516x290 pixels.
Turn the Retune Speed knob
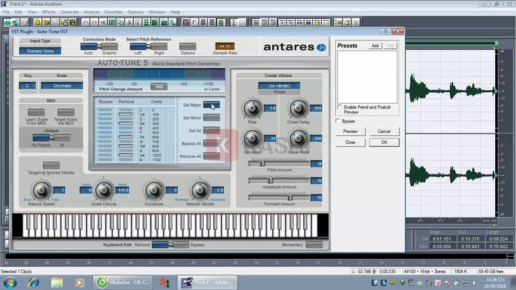[42, 189]
